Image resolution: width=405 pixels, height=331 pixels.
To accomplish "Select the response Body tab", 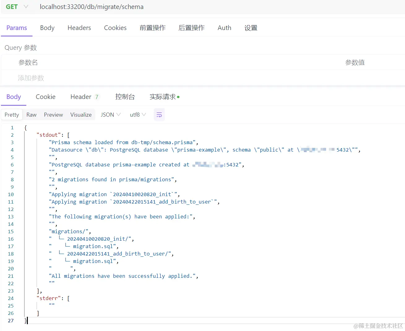I will pos(14,97).
